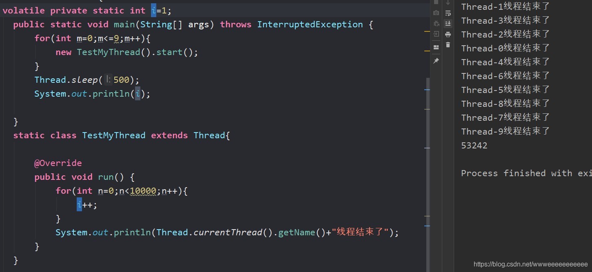Viewport: 592px width, 272px height.
Task: Click the editor vertical scrollbar
Action: tap(428, 175)
